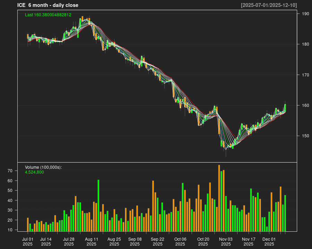Screen dimensions: 312x249
Task: Click the last green candlestick near 160
Action: click(285, 108)
